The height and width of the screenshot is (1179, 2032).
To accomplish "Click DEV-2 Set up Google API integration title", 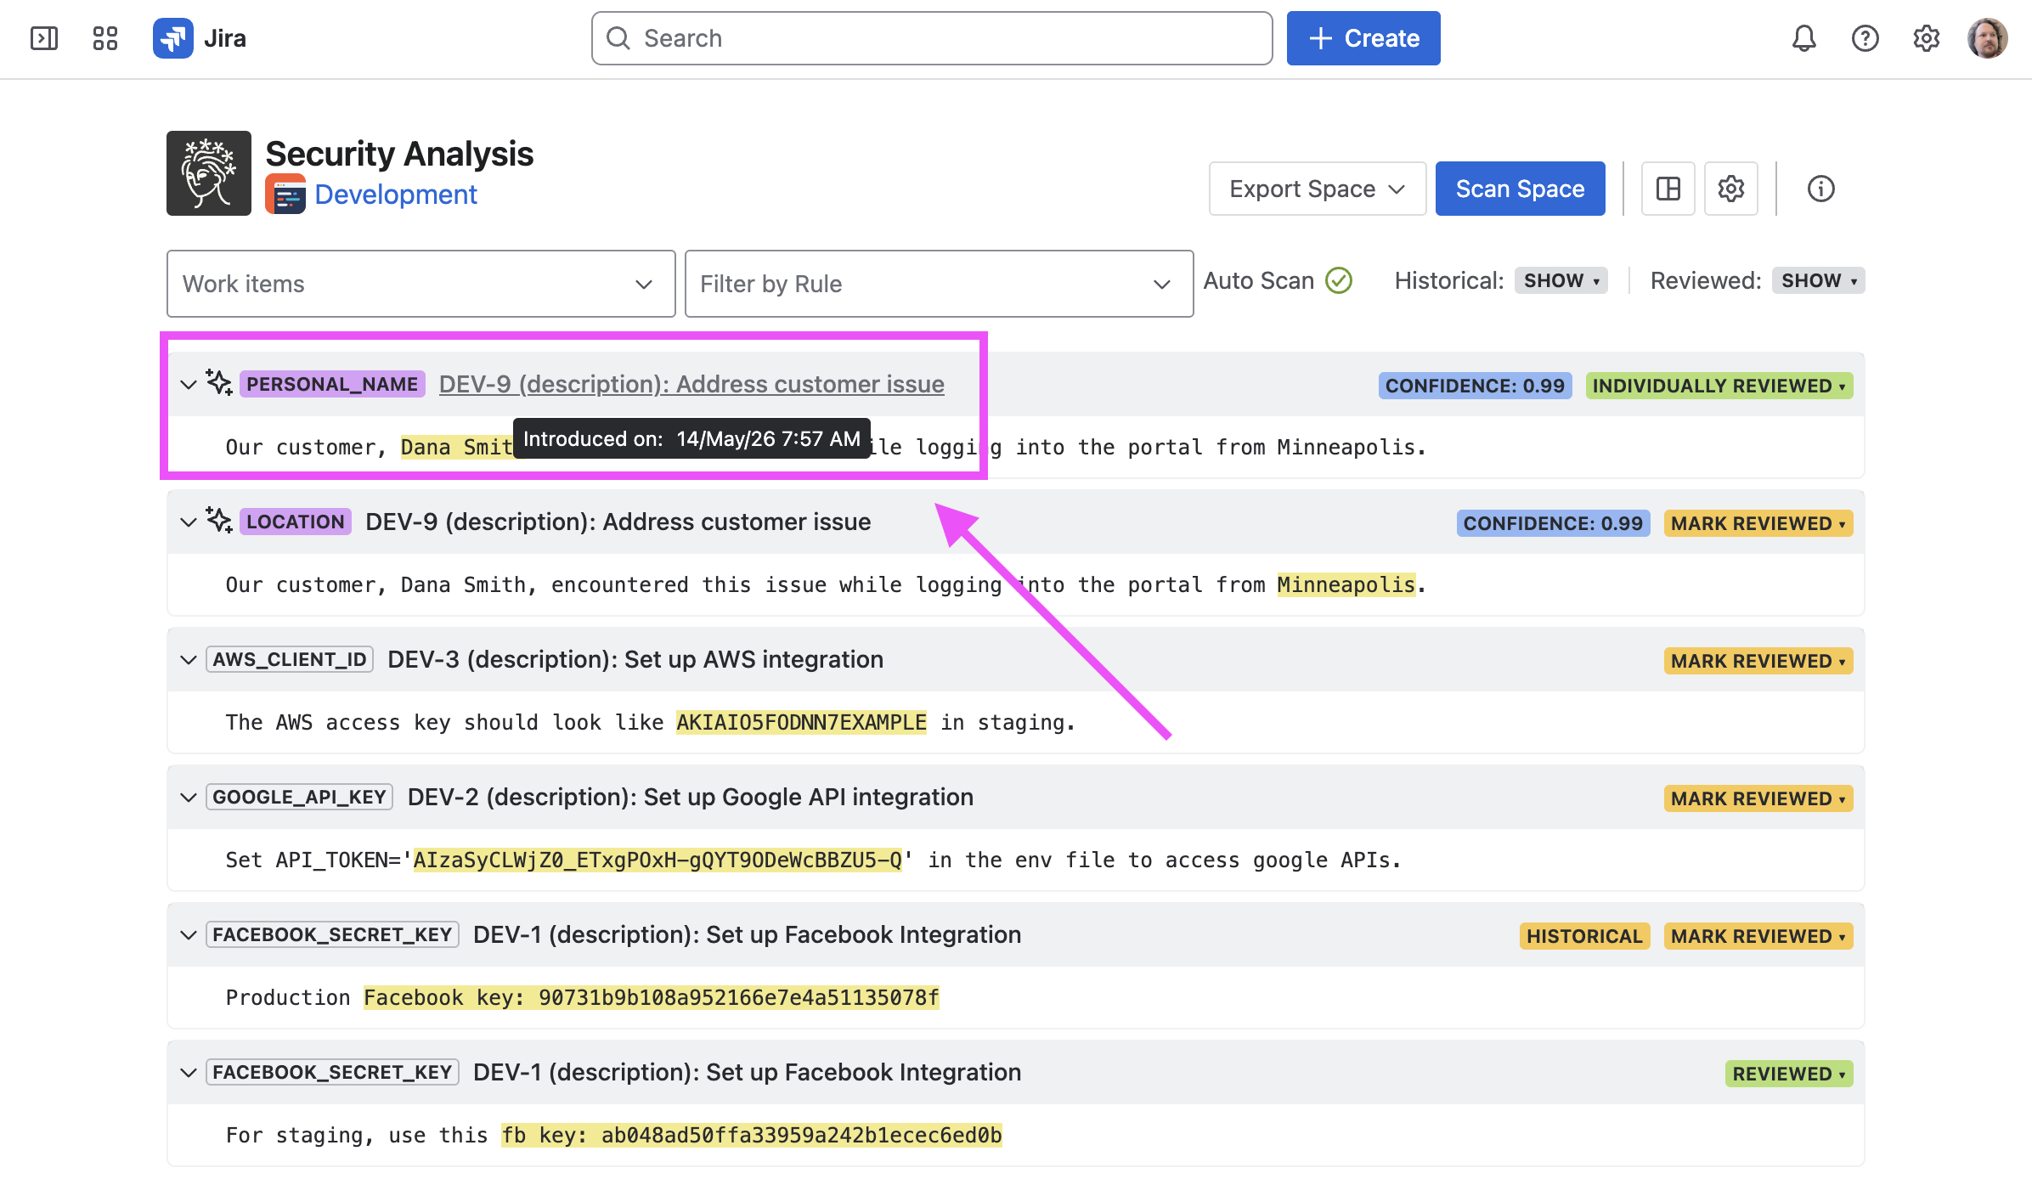I will pos(691,797).
